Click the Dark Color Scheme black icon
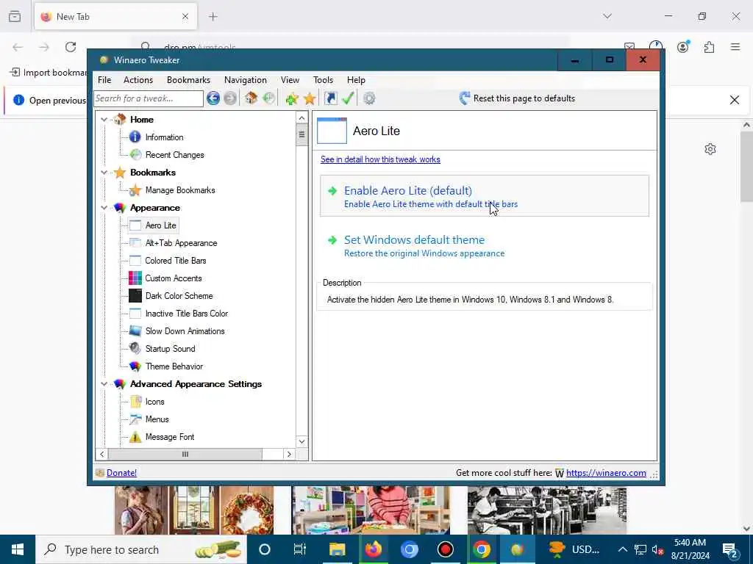The height and width of the screenshot is (564, 753). point(135,296)
